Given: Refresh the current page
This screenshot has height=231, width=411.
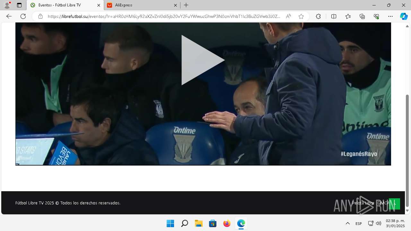Looking at the screenshot, I should click(x=23, y=16).
